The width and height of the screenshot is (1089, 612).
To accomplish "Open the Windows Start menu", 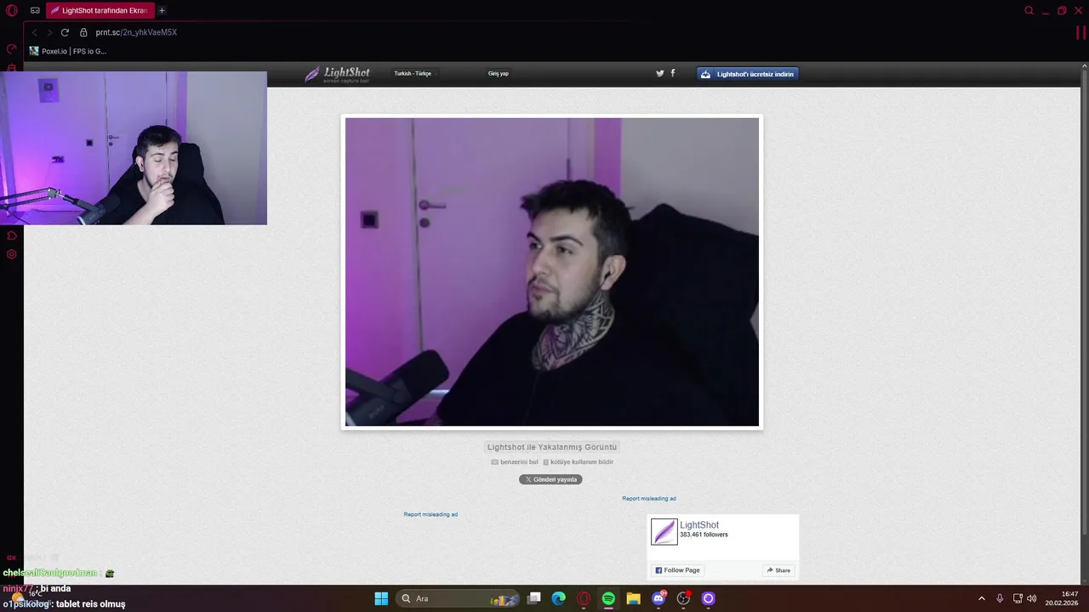I will click(381, 598).
